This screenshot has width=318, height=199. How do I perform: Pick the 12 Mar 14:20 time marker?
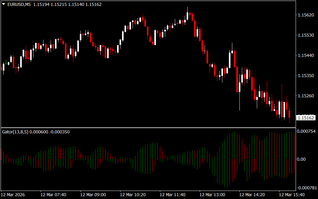tap(252, 195)
